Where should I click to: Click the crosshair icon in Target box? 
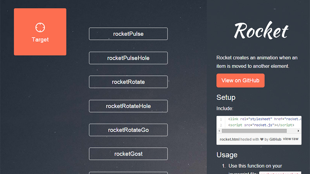coord(40,27)
